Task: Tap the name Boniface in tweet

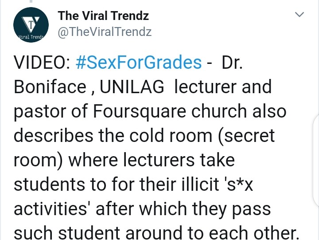Action: coord(50,87)
